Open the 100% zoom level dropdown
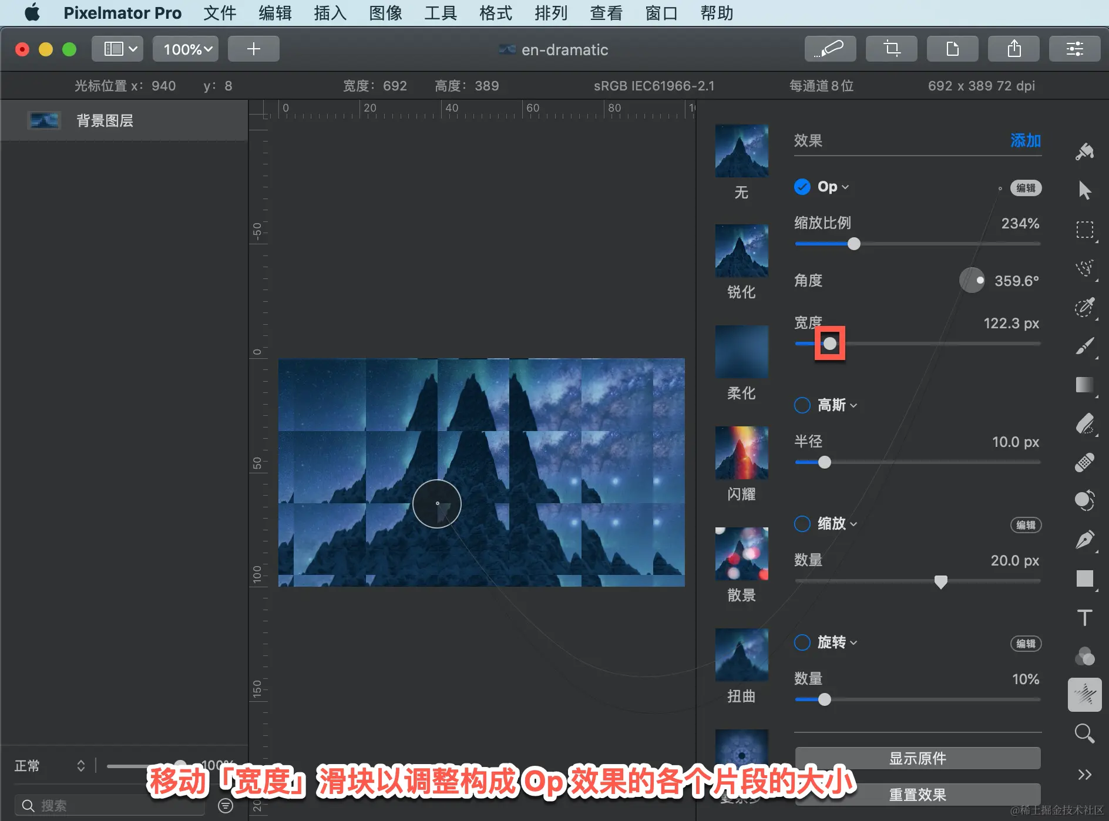 [x=186, y=49]
